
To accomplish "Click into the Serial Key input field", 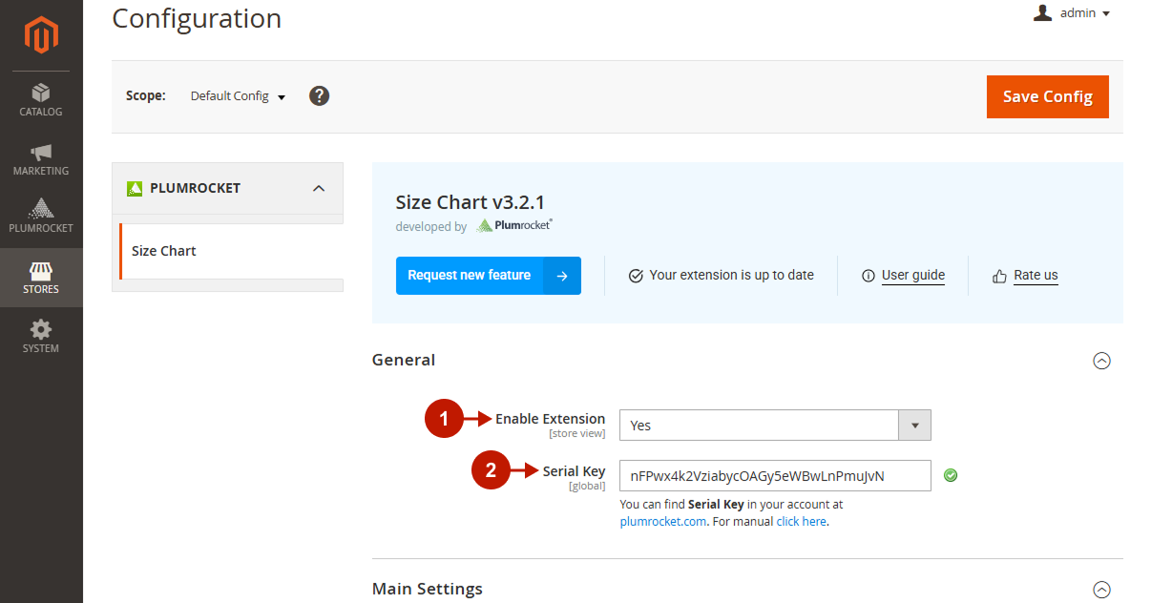I will click(775, 476).
